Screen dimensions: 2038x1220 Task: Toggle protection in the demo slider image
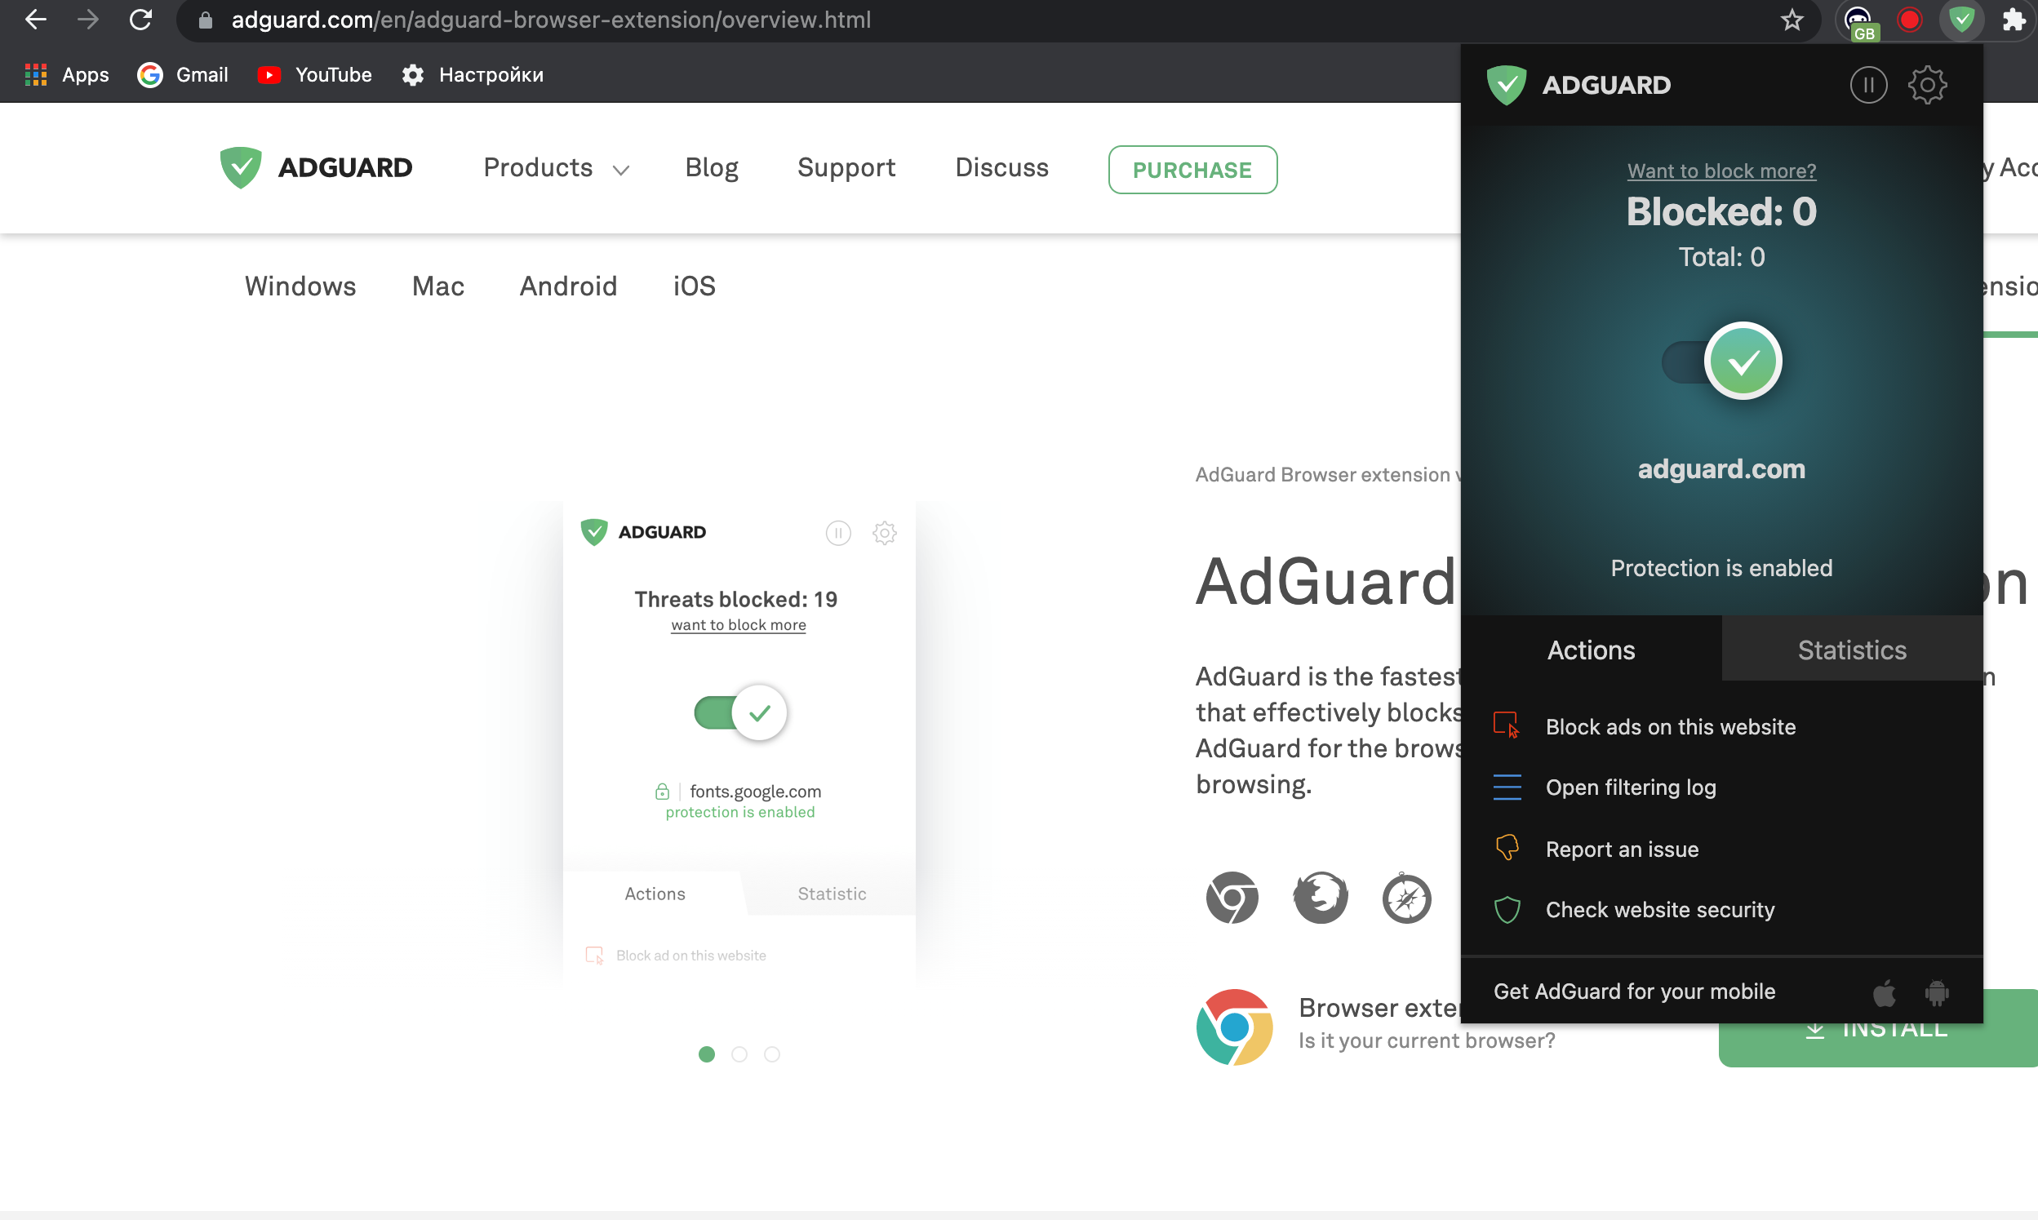pos(738,712)
